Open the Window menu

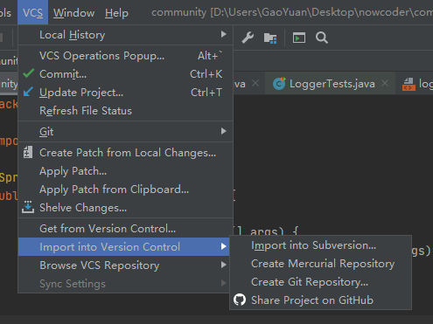(74, 13)
